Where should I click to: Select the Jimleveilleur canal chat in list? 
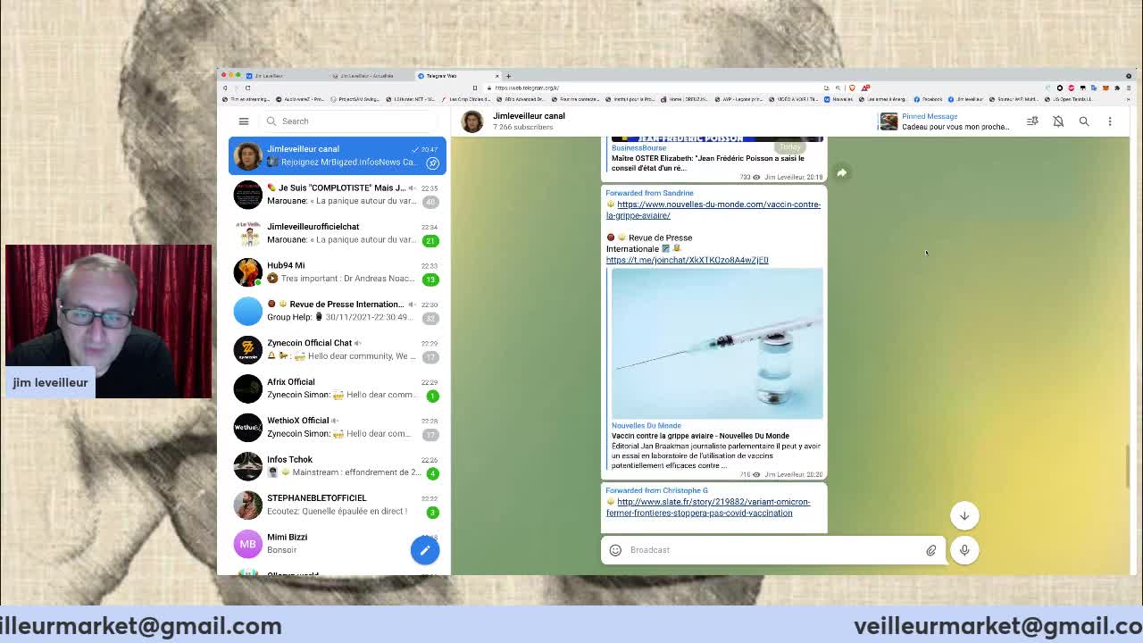point(338,155)
